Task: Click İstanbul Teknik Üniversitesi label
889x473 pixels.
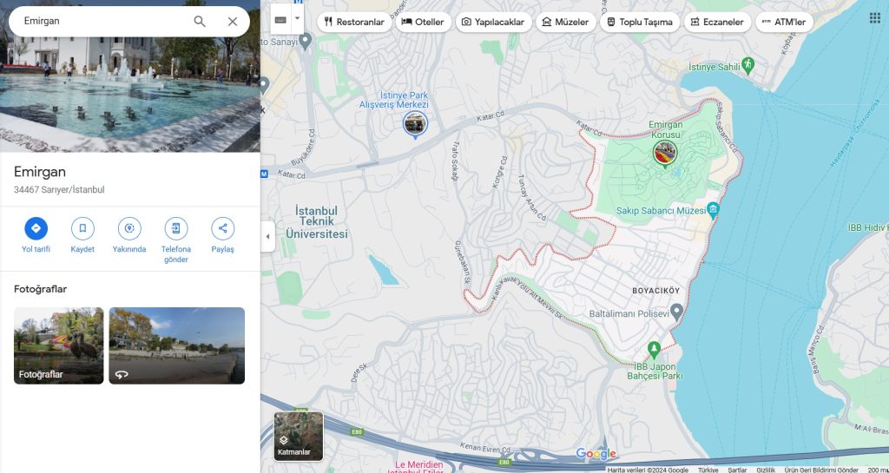Action: click(x=316, y=222)
